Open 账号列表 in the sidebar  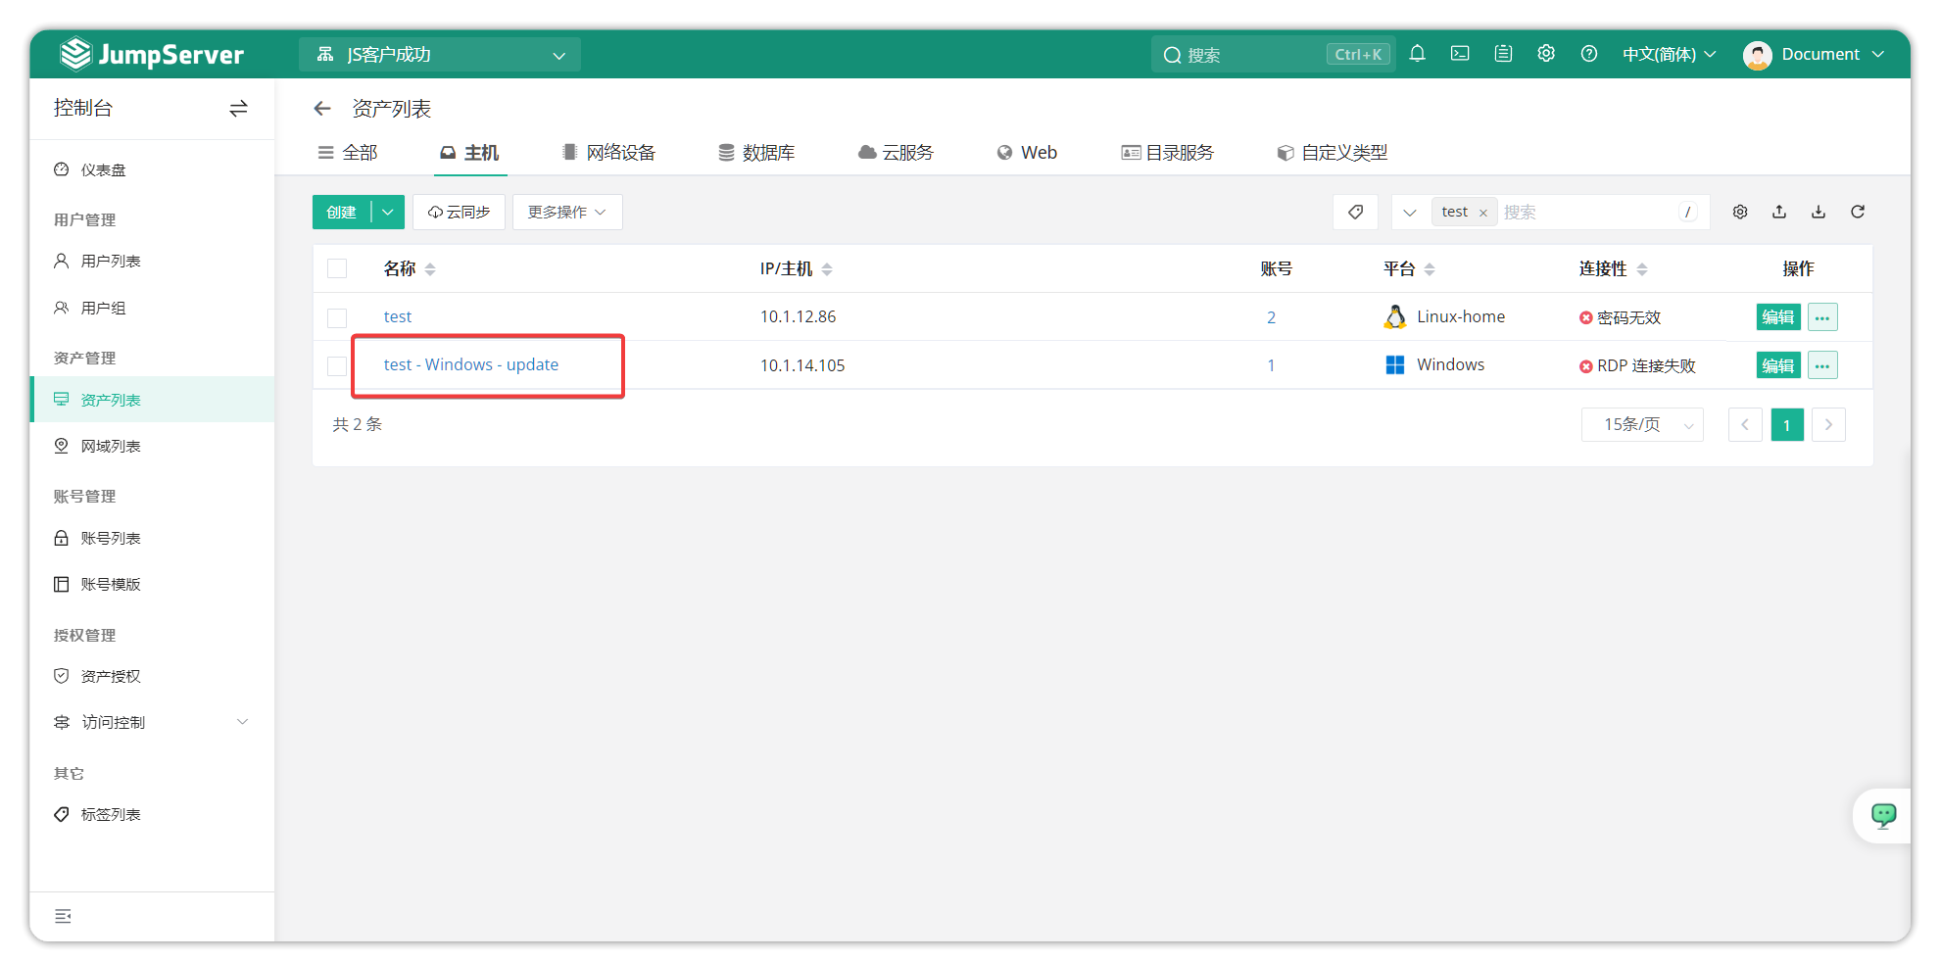click(111, 538)
